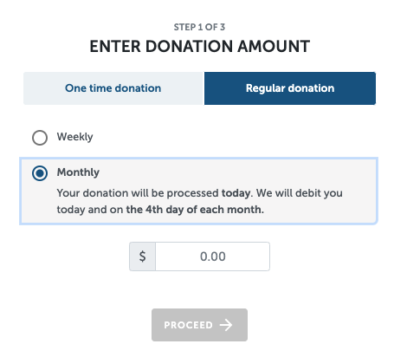This screenshot has height=357, width=407.
Task: Click the Weekly label text
Action: coord(74,137)
